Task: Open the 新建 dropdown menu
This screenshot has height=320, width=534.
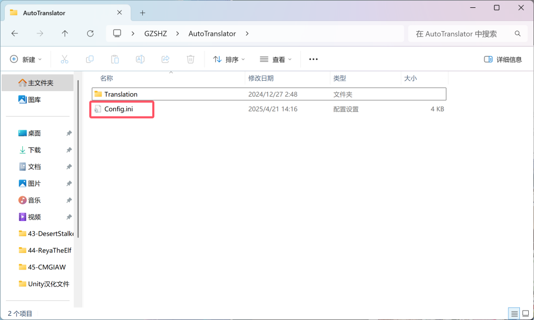Action: tap(26, 59)
